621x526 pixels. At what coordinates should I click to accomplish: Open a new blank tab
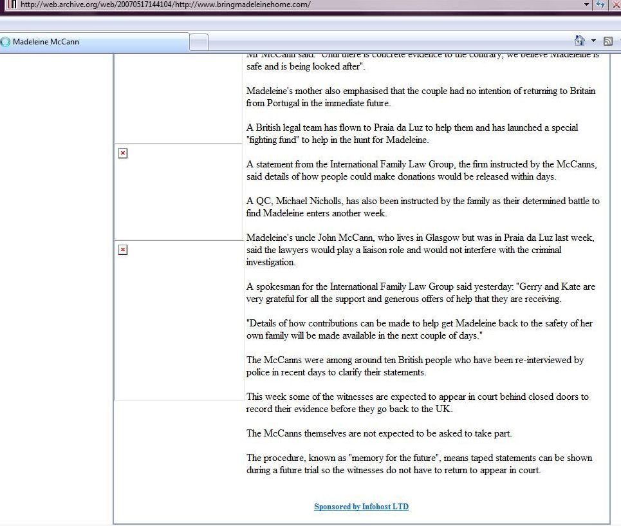199,42
